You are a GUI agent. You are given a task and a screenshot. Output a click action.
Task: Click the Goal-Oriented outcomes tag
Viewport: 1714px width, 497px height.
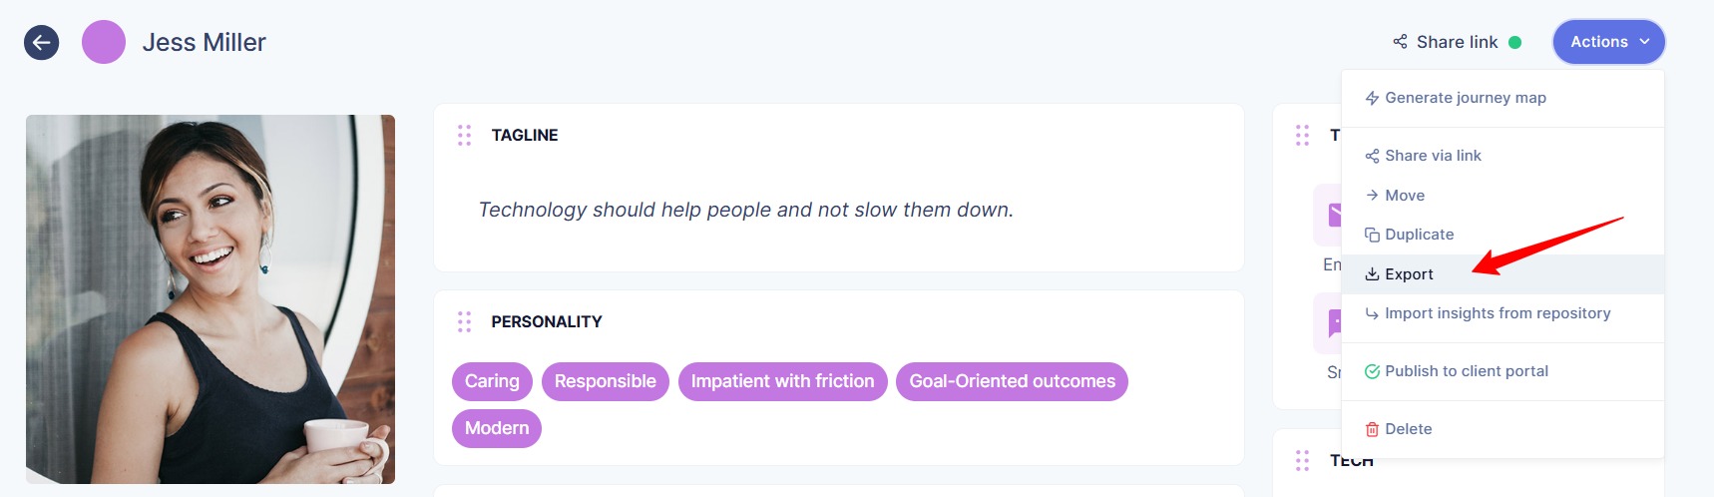coord(1012,381)
